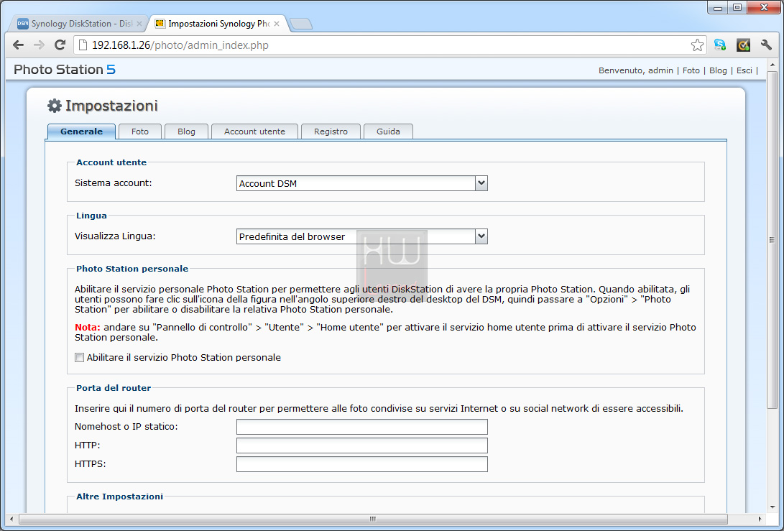
Task: Click the DSM favicon on the first tab
Action: click(x=23, y=24)
